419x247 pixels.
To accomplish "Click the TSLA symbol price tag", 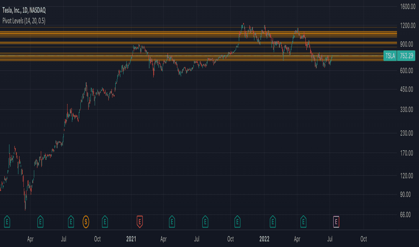I will [390, 56].
